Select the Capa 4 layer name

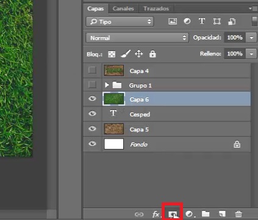[139, 71]
